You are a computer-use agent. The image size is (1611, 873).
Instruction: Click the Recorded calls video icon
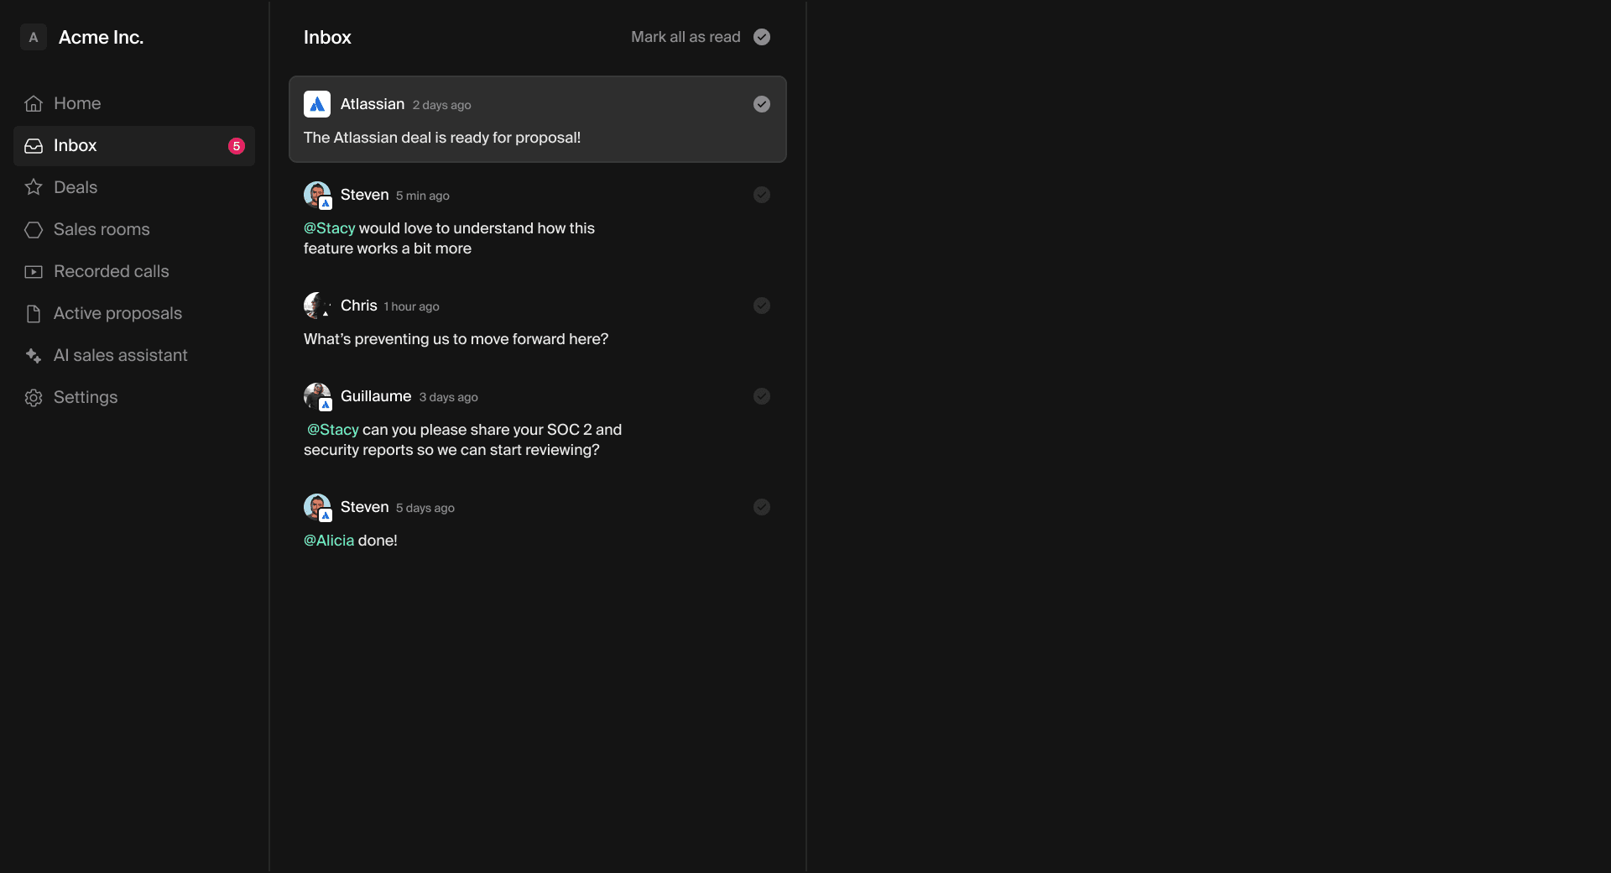point(34,271)
